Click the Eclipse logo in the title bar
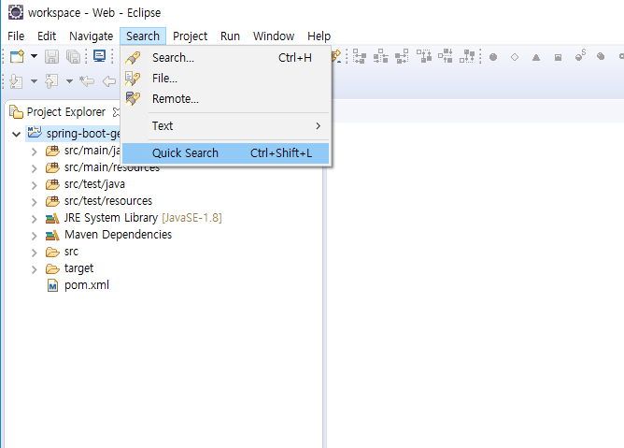This screenshot has width=624, height=448. (16, 12)
